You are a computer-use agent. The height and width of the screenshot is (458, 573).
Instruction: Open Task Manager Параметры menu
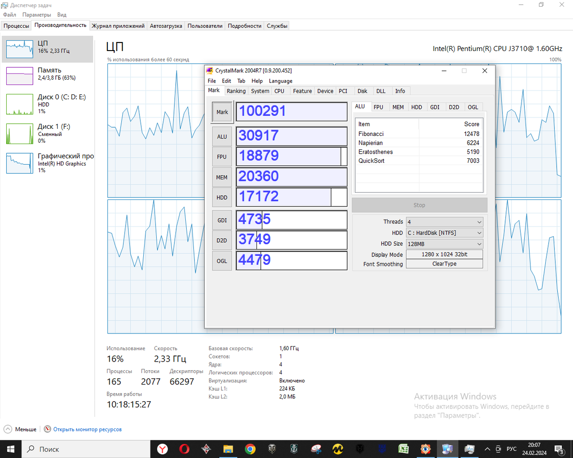[x=37, y=15]
